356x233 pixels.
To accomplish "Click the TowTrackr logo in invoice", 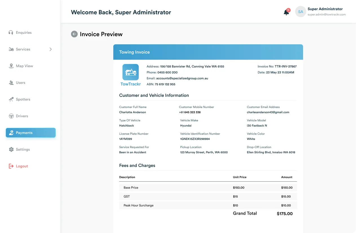I will [131, 75].
